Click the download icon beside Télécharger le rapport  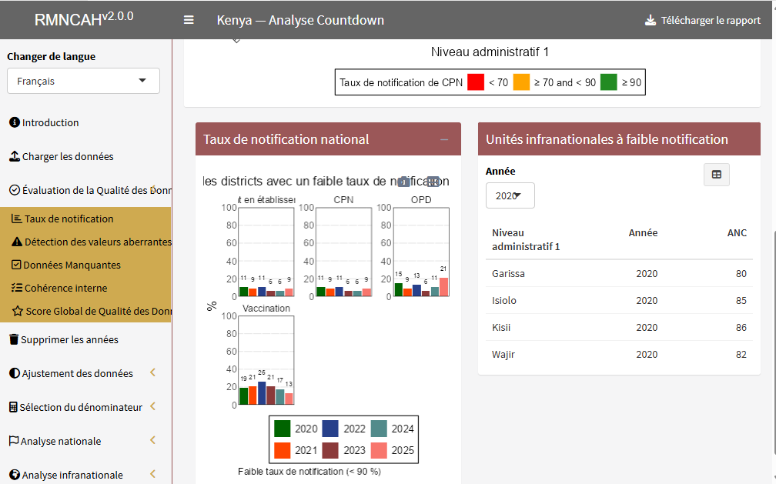click(x=651, y=20)
